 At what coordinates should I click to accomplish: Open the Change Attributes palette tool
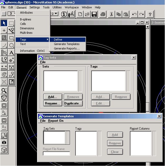point(4,75)
